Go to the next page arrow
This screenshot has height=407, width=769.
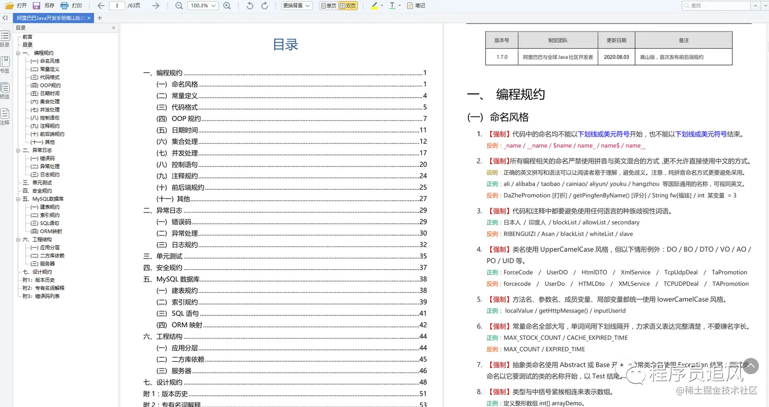point(156,6)
